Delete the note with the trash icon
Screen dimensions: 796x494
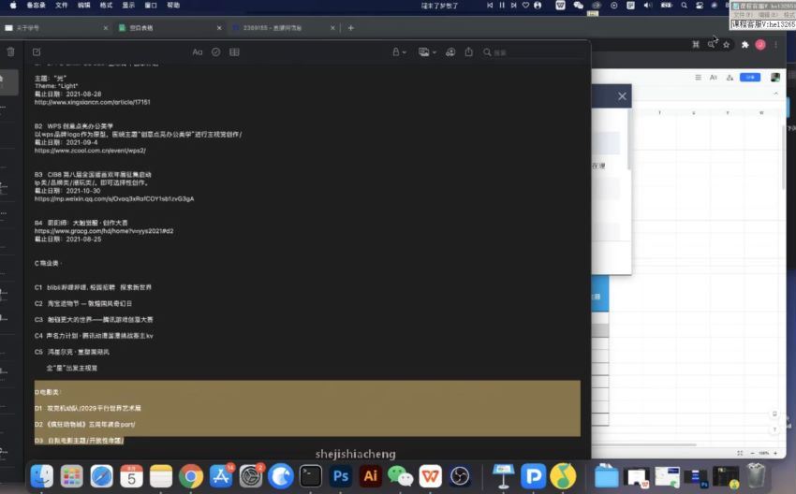pos(10,51)
